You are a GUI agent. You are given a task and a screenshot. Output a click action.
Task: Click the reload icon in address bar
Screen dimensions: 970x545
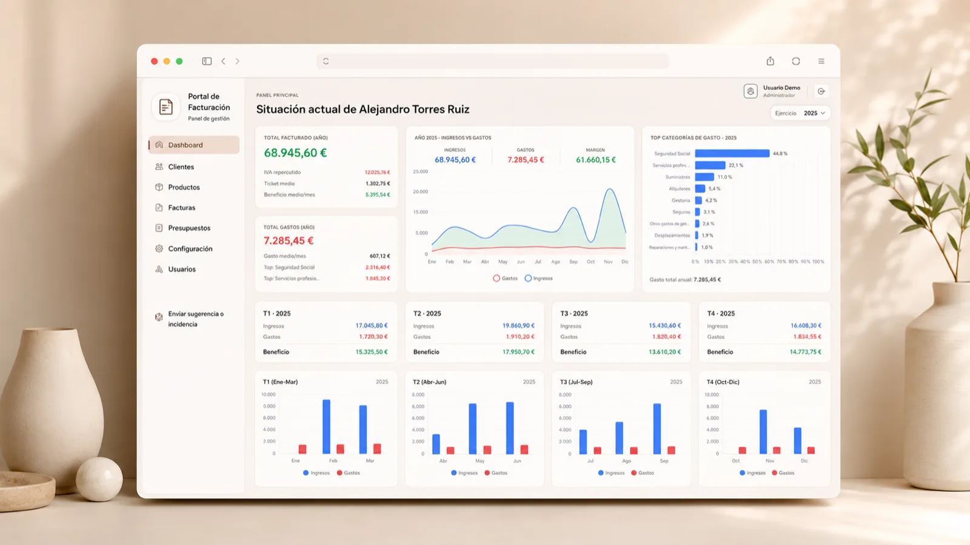pos(326,61)
